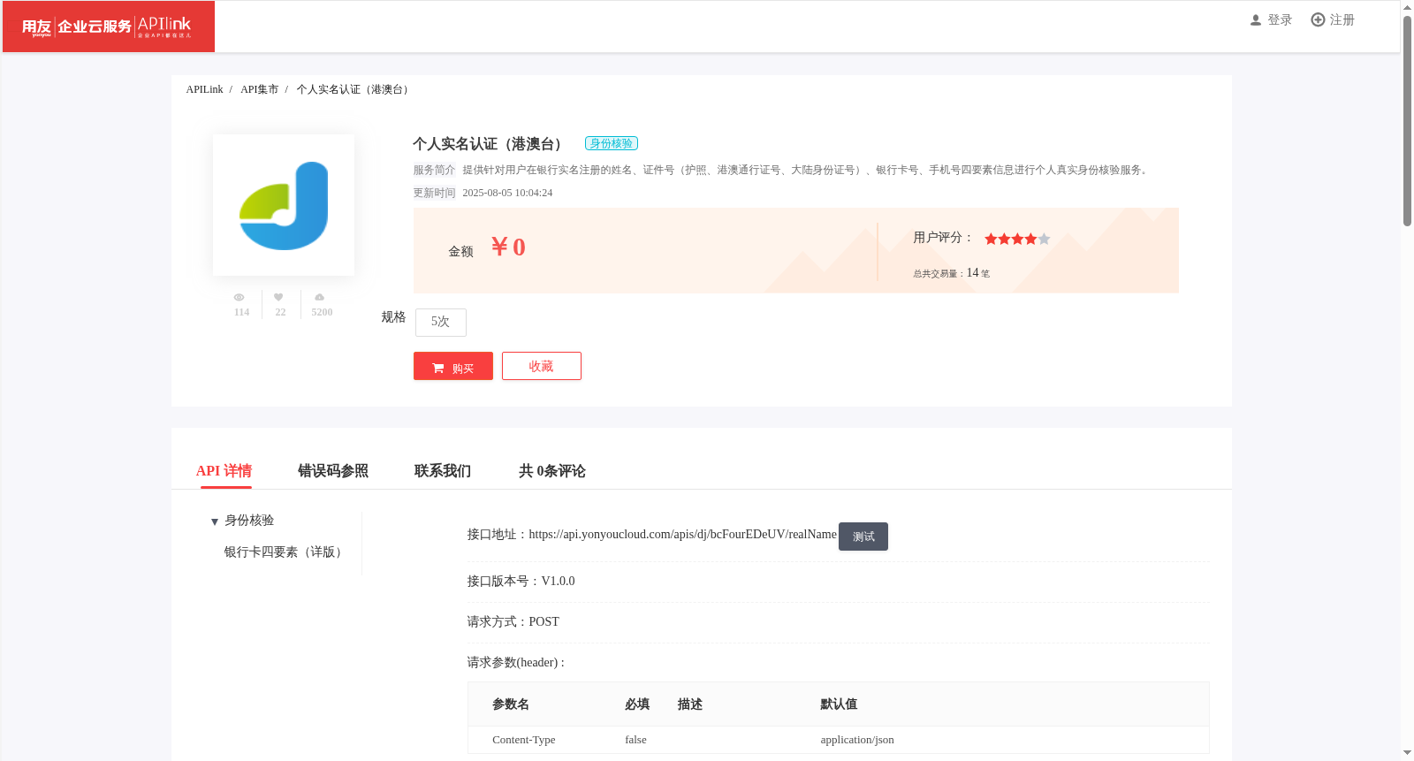The width and height of the screenshot is (1414, 761).
Task: Click the user rating stars
Action: (x=1017, y=239)
